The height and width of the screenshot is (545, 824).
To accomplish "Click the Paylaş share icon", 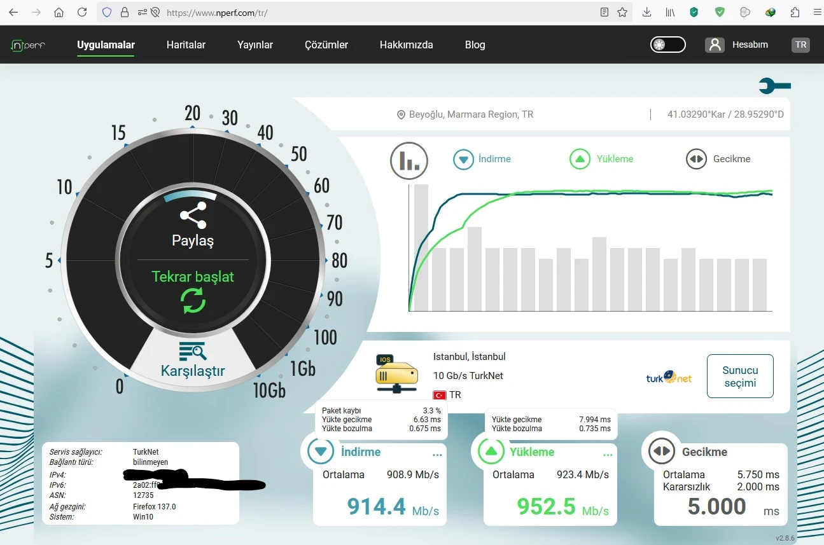I will pyautogui.click(x=193, y=216).
